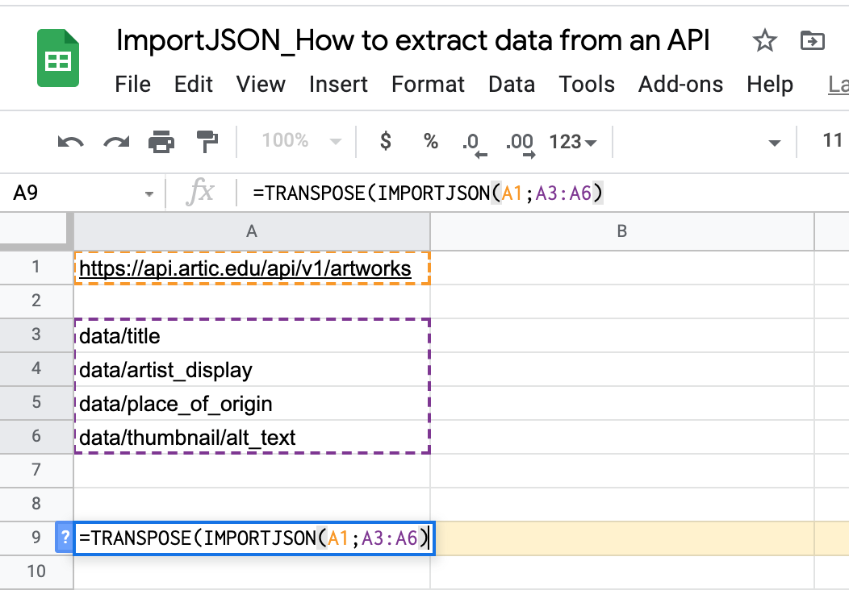
Task: Click empty cell A7
Action: click(252, 471)
